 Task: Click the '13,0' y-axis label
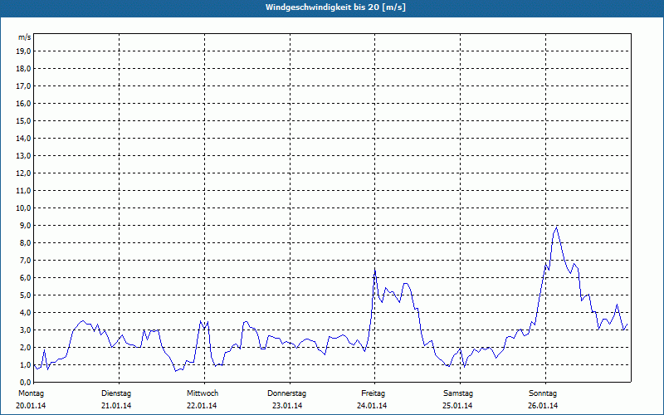point(23,156)
